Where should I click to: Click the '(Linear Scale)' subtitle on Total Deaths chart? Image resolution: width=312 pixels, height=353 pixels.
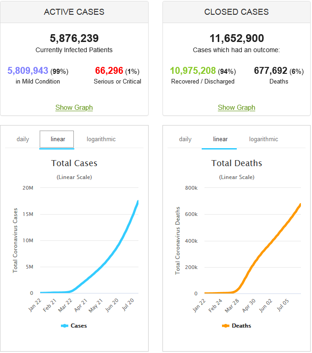pyautogui.click(x=237, y=177)
